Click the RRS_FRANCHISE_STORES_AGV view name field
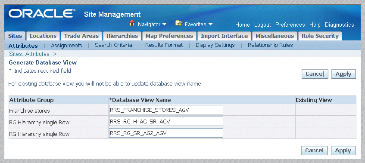This screenshot has height=163, width=365. coord(166,110)
